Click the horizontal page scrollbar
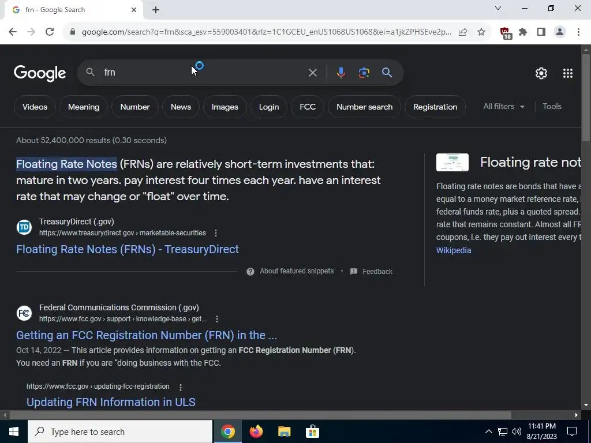 click(260, 415)
